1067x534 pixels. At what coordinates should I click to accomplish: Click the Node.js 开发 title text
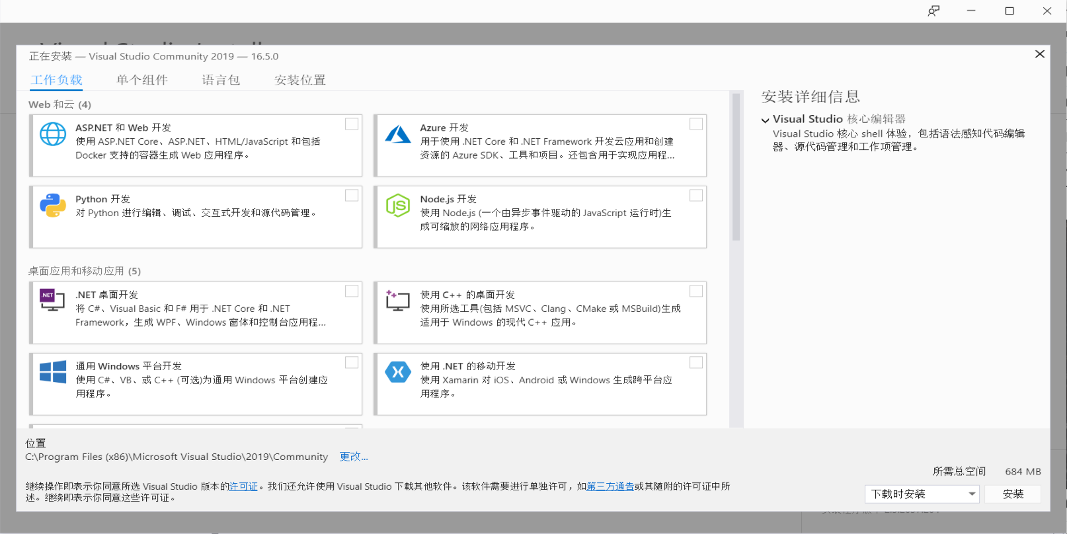448,199
